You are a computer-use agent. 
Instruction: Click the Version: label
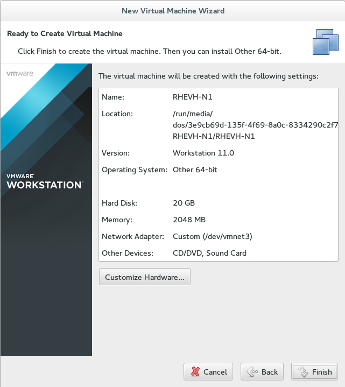pyautogui.click(x=116, y=153)
